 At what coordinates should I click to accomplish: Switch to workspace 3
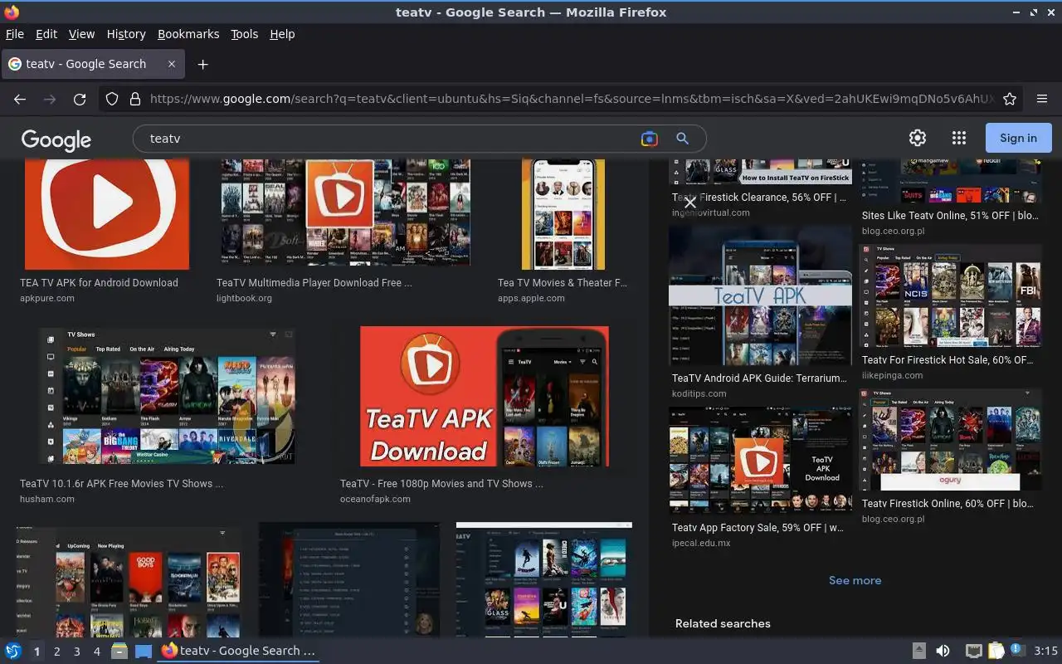pos(76,652)
